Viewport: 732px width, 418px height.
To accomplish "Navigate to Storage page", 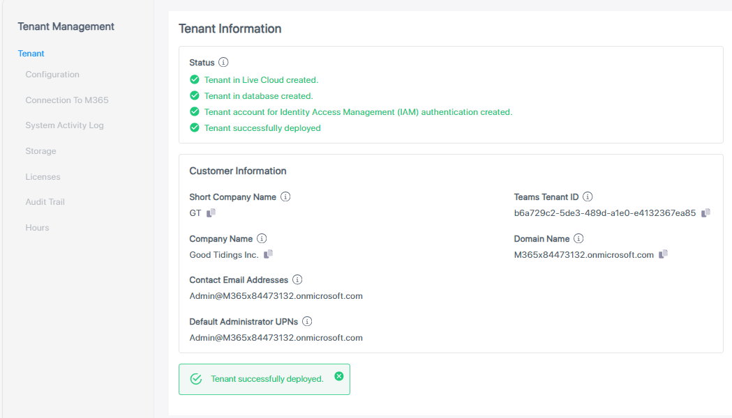I will click(x=40, y=151).
